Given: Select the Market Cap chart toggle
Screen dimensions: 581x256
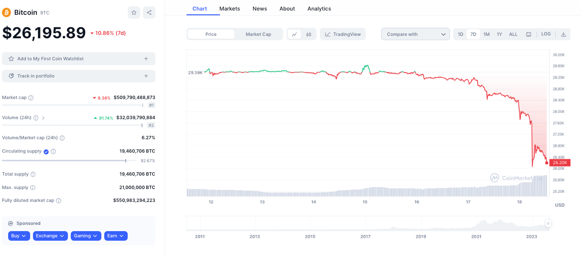Looking at the screenshot, I should coord(258,34).
